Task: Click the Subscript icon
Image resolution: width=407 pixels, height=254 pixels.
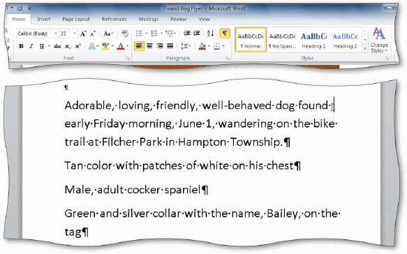Action: tap(68, 47)
